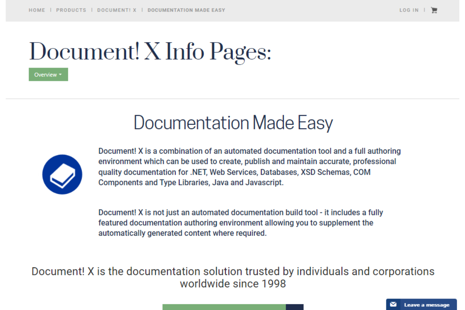The height and width of the screenshot is (310, 465).
Task: Open the PRODUCTS menu item
Action: [71, 10]
